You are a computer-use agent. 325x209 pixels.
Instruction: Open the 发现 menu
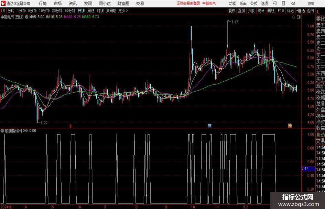click(88, 3)
